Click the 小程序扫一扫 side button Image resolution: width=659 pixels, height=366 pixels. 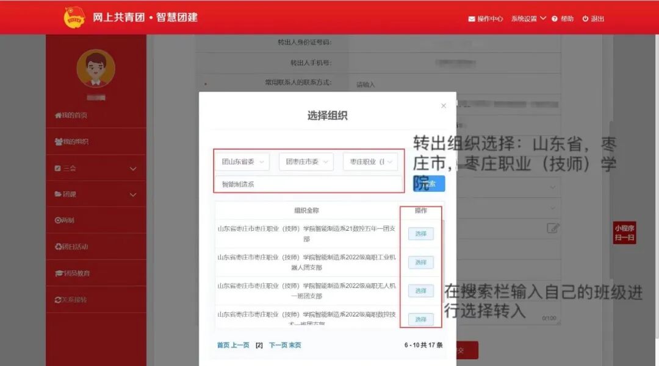point(624,233)
